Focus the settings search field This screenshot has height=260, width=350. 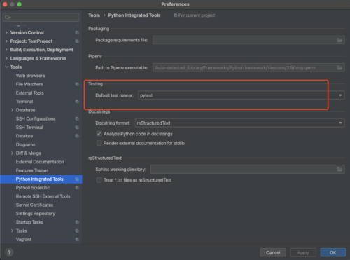[x=41, y=17]
